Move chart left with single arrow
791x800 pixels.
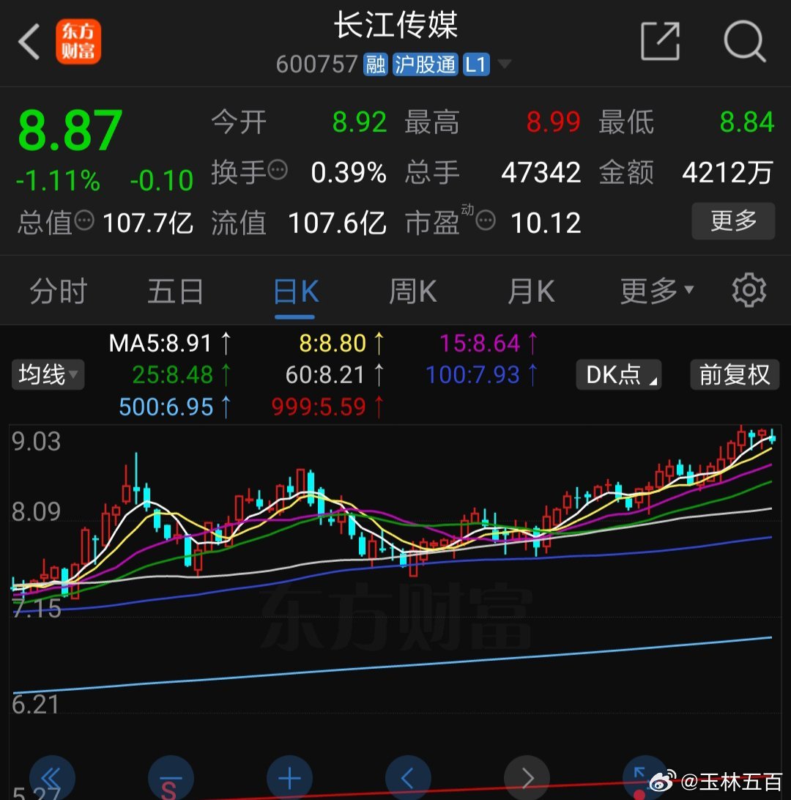[x=409, y=778]
